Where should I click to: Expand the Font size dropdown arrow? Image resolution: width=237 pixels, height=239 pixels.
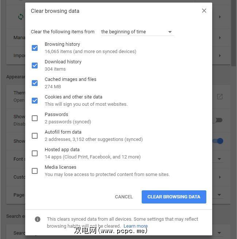[220, 159]
